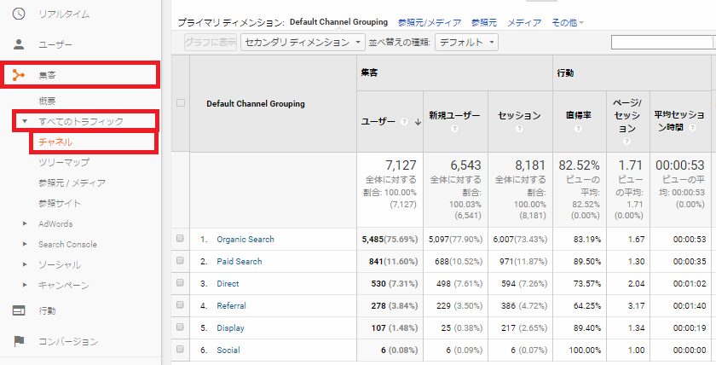Screen dimensions: 716x365
Task: Select チャネル in the sidebar
Action: coord(56,142)
